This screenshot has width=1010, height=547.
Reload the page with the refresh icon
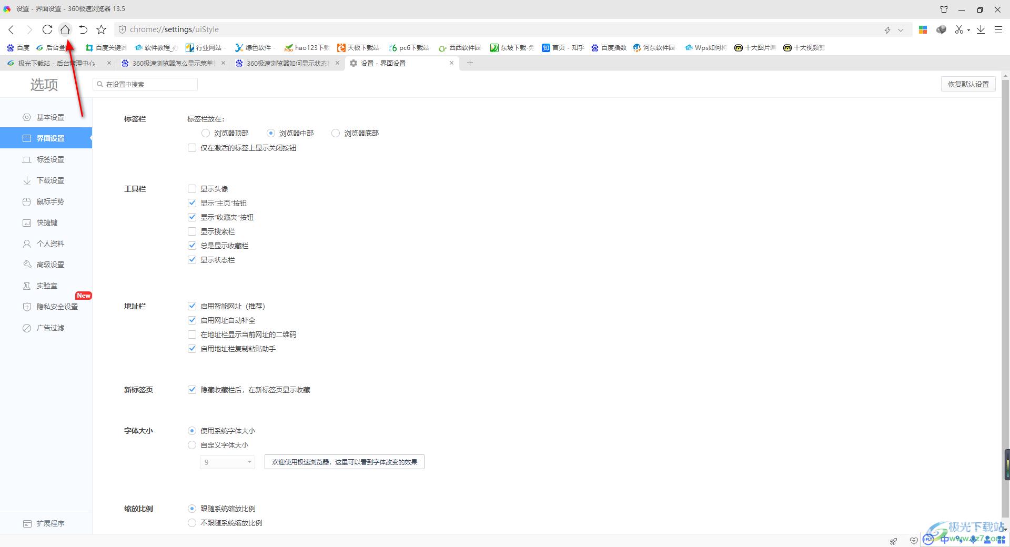click(x=47, y=29)
